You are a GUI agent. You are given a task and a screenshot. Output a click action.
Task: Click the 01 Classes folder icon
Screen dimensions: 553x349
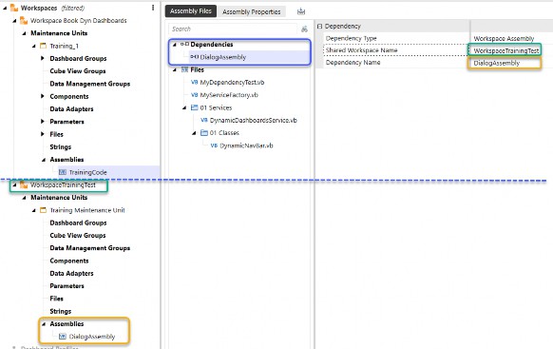pos(204,133)
